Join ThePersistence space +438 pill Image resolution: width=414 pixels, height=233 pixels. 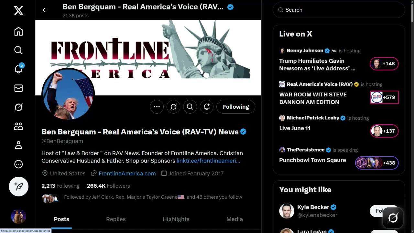click(x=377, y=163)
